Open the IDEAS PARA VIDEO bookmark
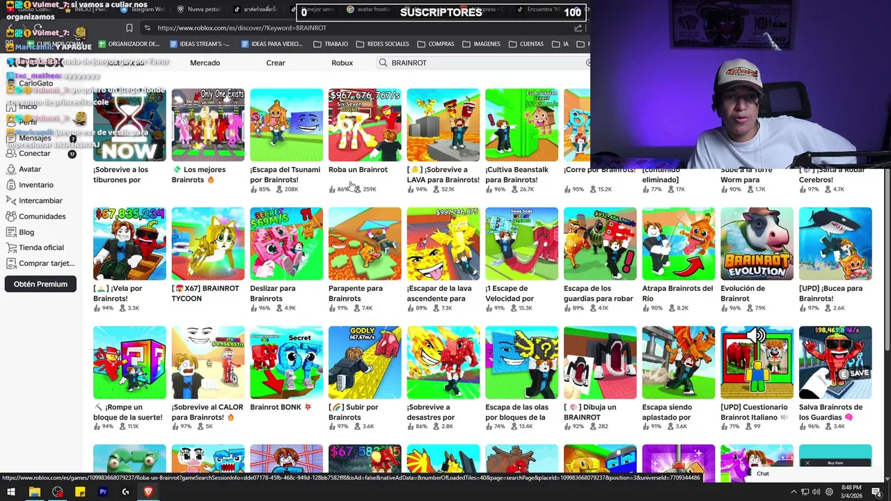Viewport: 891px width, 501px height. [271, 44]
